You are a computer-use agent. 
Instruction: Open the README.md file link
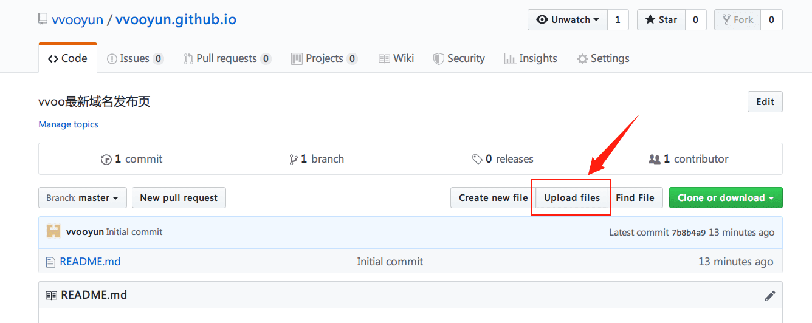coord(90,262)
